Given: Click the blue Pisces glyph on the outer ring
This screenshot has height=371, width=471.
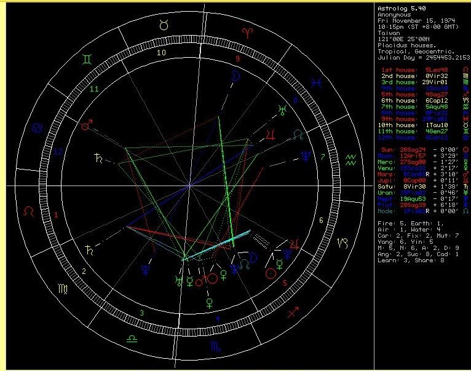Looking at the screenshot, I should click(x=315, y=80).
